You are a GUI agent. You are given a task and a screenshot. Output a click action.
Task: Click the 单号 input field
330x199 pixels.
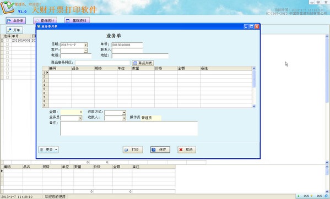point(127,45)
